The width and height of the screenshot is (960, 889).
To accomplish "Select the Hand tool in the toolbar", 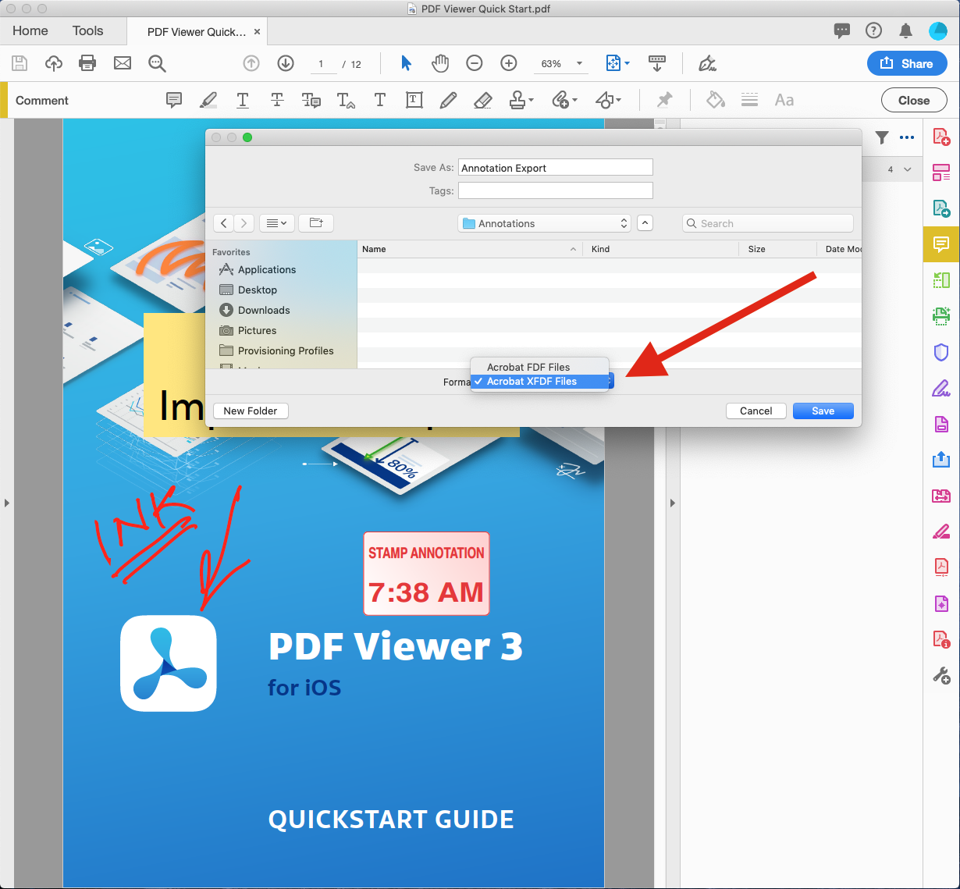I will pyautogui.click(x=440, y=63).
